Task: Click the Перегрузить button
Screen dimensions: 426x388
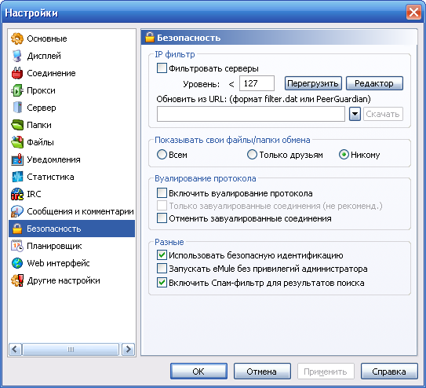Action: [313, 83]
